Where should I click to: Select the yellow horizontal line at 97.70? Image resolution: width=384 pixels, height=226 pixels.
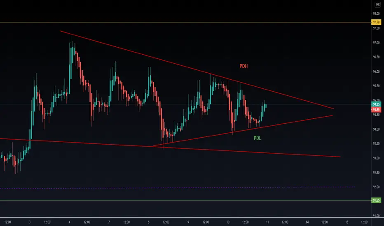186,22
